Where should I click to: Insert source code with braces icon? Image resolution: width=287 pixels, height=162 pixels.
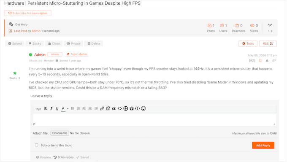pos(138,109)
